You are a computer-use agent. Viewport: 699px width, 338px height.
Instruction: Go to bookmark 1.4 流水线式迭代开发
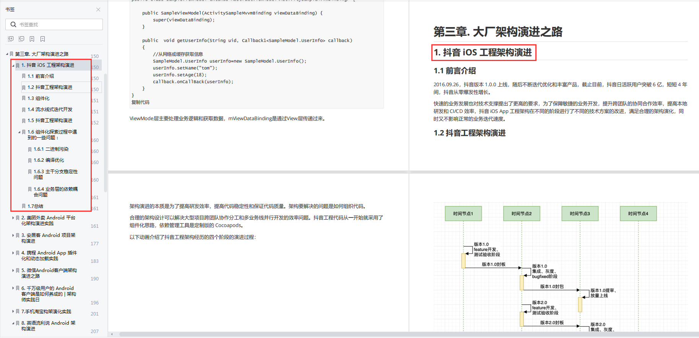tap(50, 109)
